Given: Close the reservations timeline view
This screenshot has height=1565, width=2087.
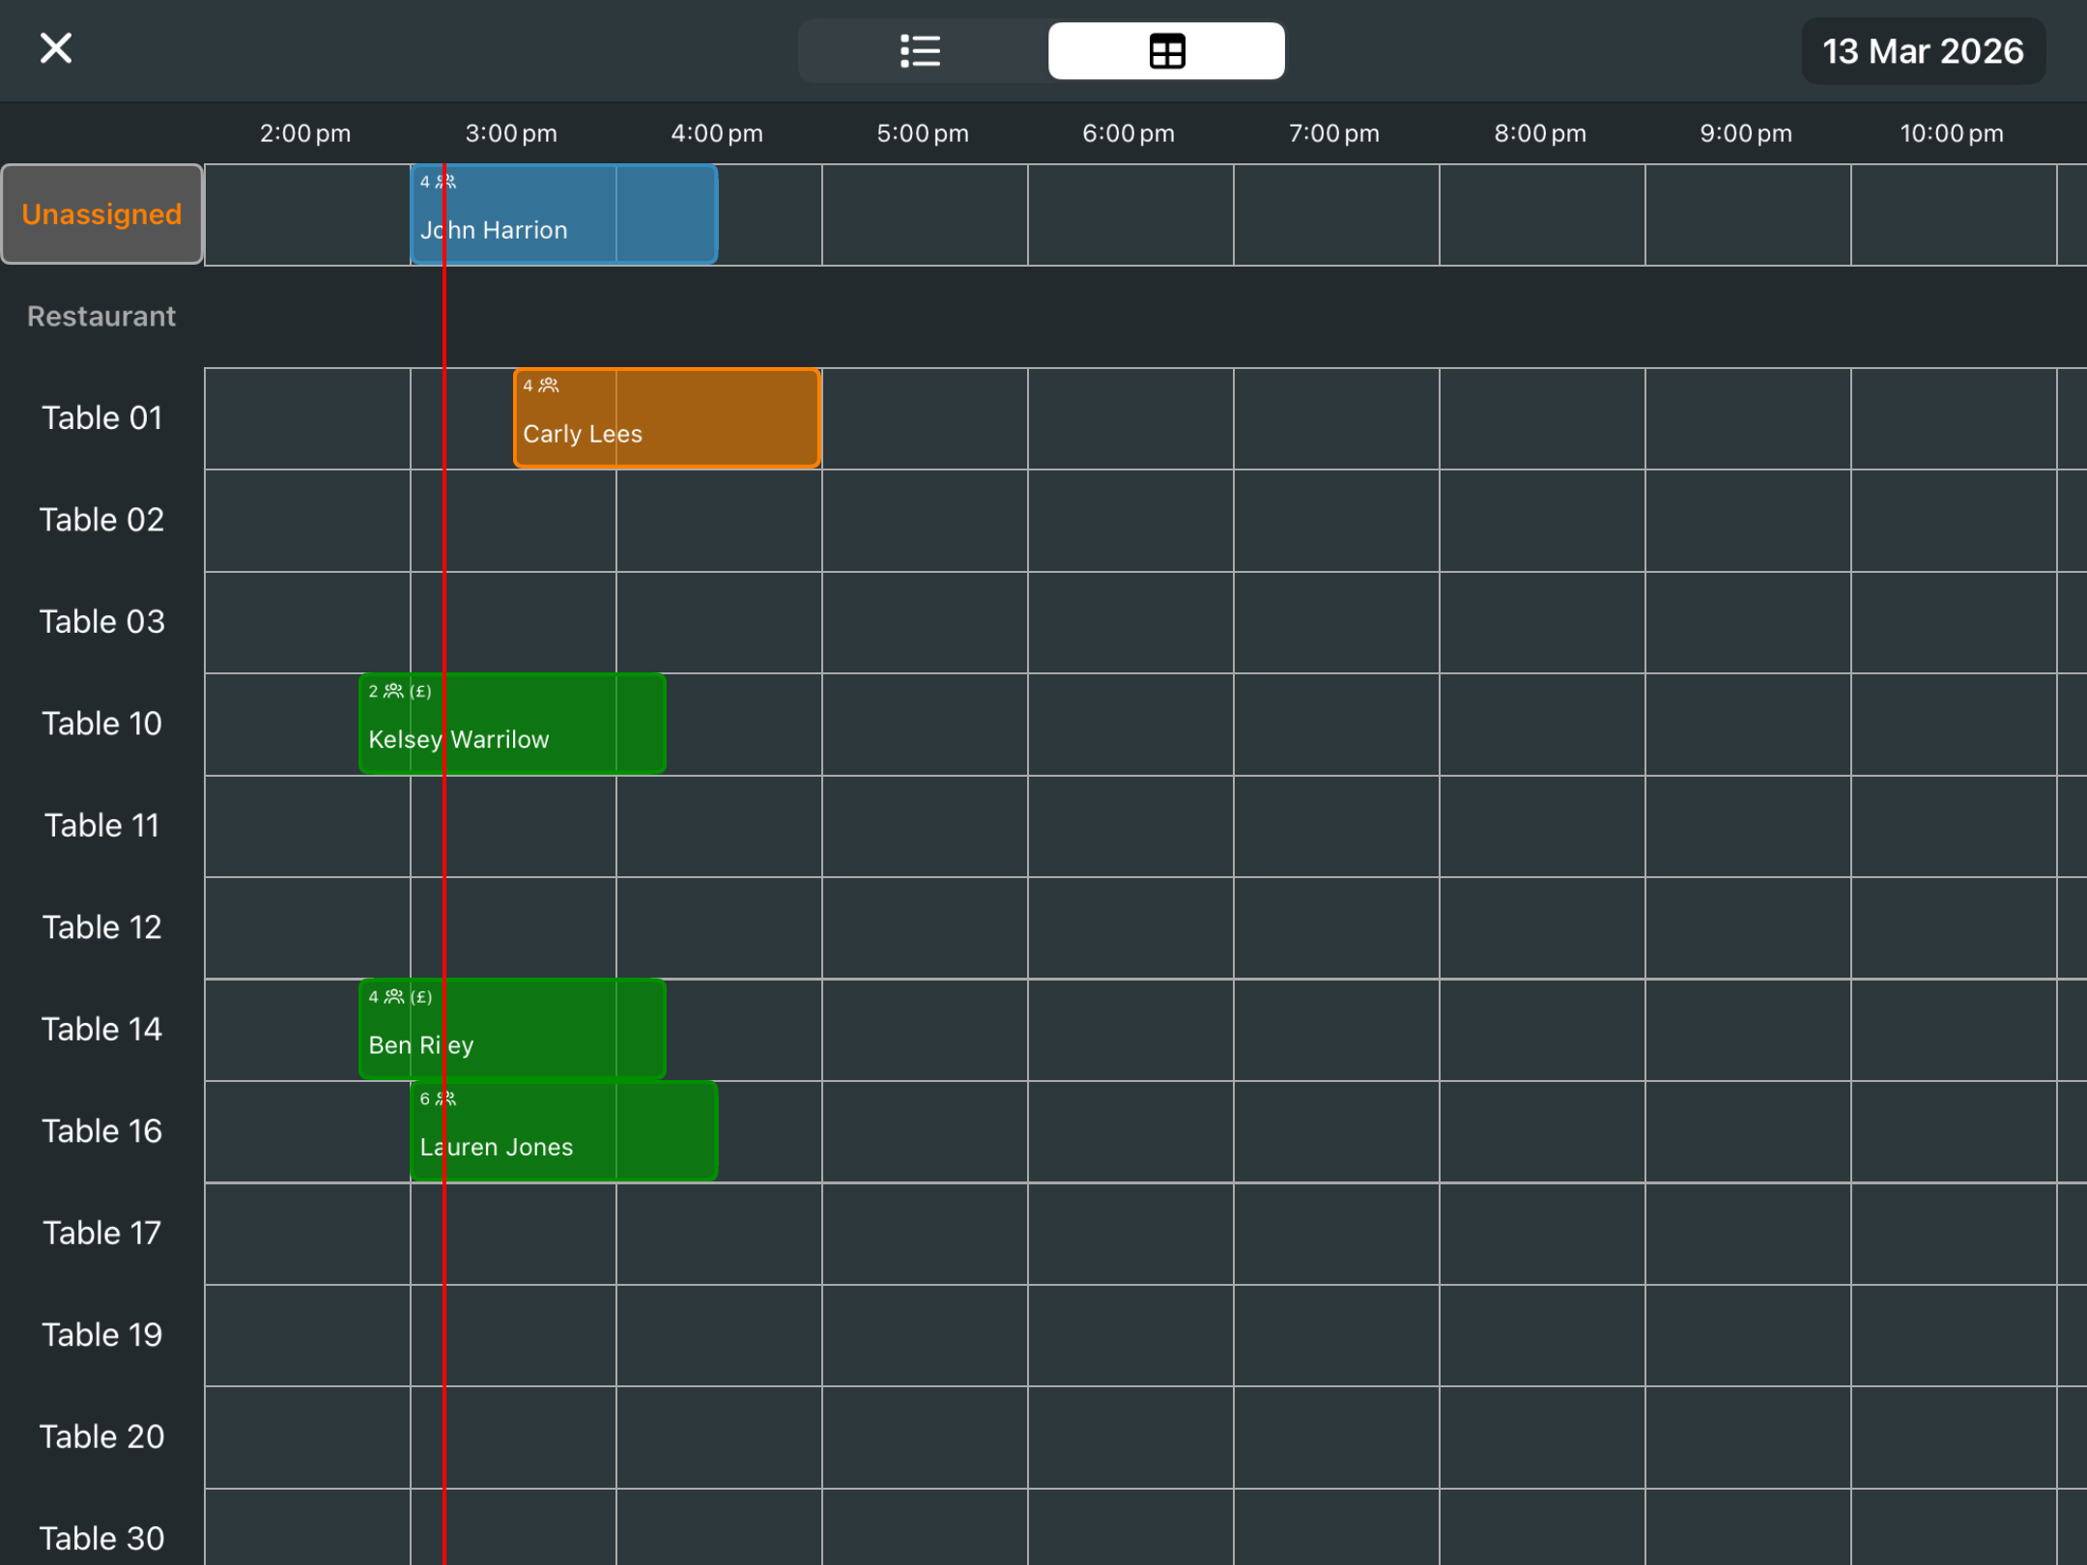Looking at the screenshot, I should pyautogui.click(x=55, y=48).
